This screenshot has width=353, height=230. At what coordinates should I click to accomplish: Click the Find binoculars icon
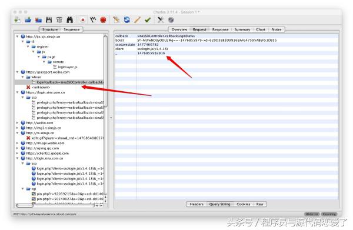pos(70,20)
